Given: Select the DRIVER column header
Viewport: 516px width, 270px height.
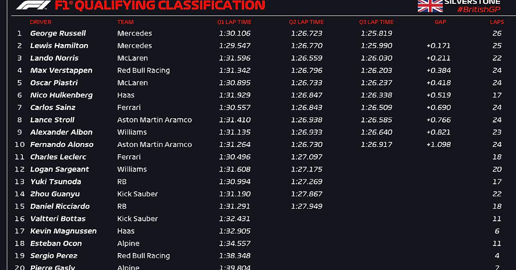Looking at the screenshot, I should [x=41, y=22].
